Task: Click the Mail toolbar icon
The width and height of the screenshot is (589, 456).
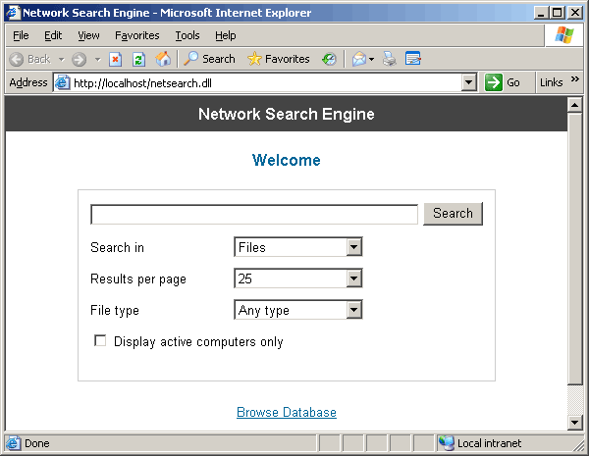Action: 359,59
